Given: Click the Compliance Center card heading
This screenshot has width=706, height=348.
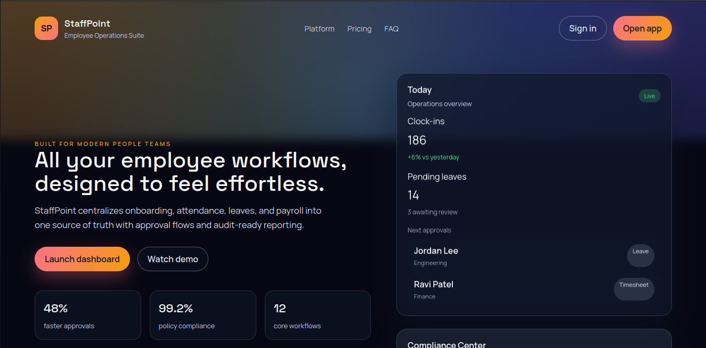Looking at the screenshot, I should (447, 345).
